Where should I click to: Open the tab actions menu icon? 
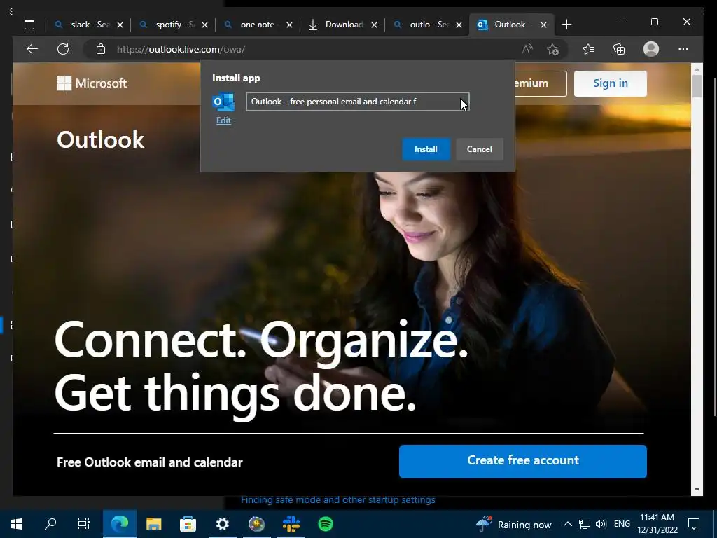pos(29,25)
